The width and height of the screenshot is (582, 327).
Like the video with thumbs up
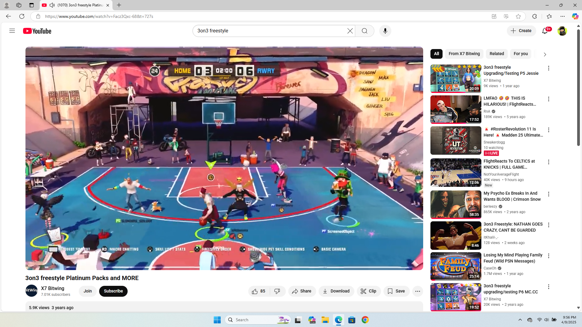259,291
